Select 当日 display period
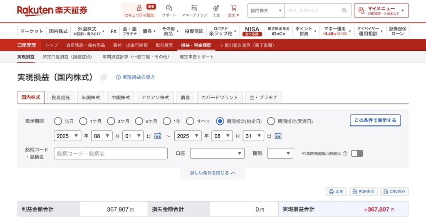This screenshot has width=426, height=222. coord(57,121)
